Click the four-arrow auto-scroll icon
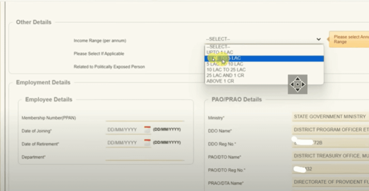Viewport: 369px width, 191px height. [x=297, y=84]
